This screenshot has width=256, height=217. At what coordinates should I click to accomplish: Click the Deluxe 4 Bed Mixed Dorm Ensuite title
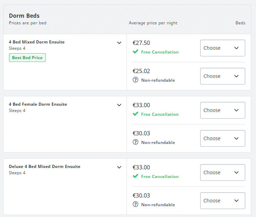(44, 167)
